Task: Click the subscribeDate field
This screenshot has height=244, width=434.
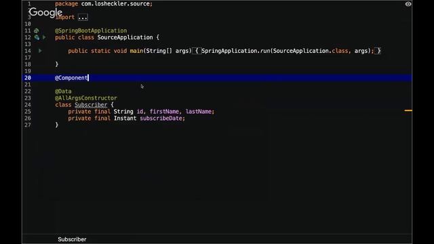Action: pyautogui.click(x=161, y=119)
